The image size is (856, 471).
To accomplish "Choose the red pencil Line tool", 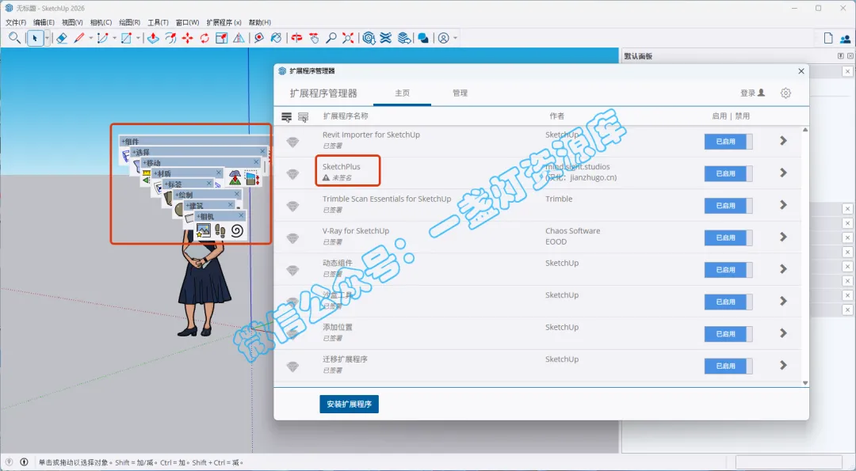I will pos(79,38).
